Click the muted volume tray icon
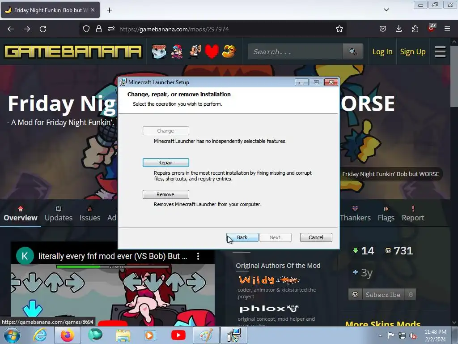Image resolution: width=458 pixels, height=344 pixels. click(x=413, y=335)
